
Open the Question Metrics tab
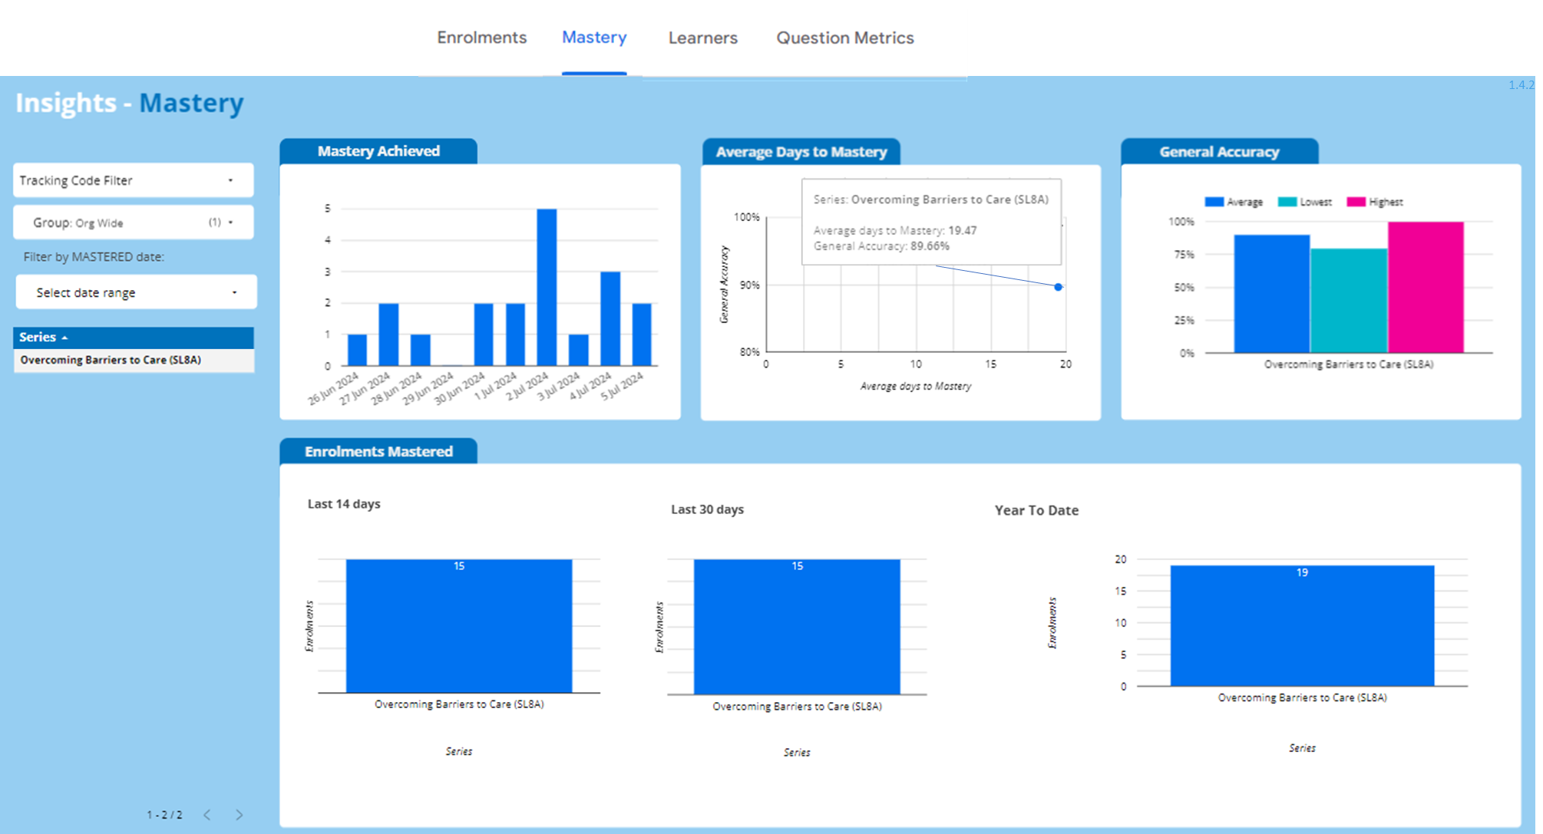pos(844,38)
